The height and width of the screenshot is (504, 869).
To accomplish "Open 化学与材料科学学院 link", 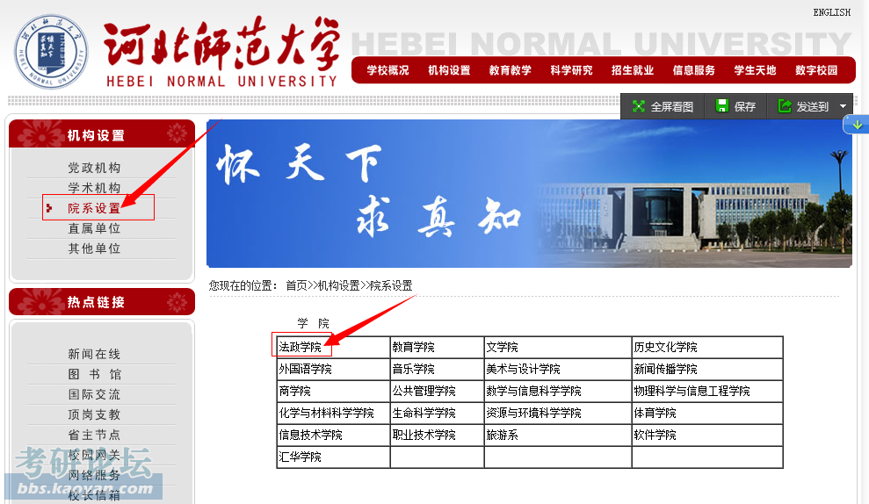I will point(327,413).
